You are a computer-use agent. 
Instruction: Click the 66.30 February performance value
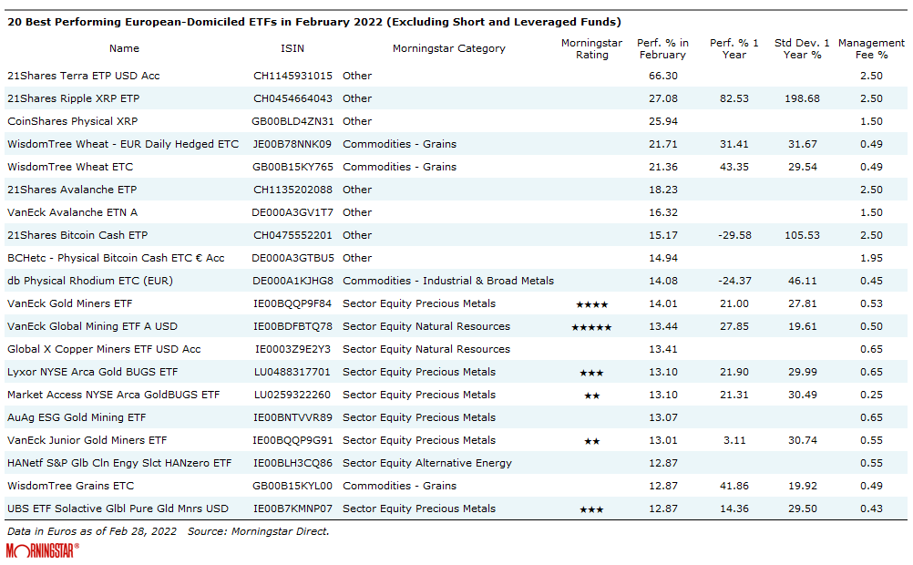coord(662,76)
